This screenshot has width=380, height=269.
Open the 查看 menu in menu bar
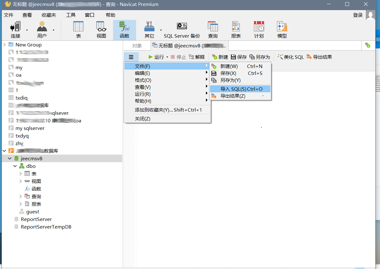pos(27,15)
